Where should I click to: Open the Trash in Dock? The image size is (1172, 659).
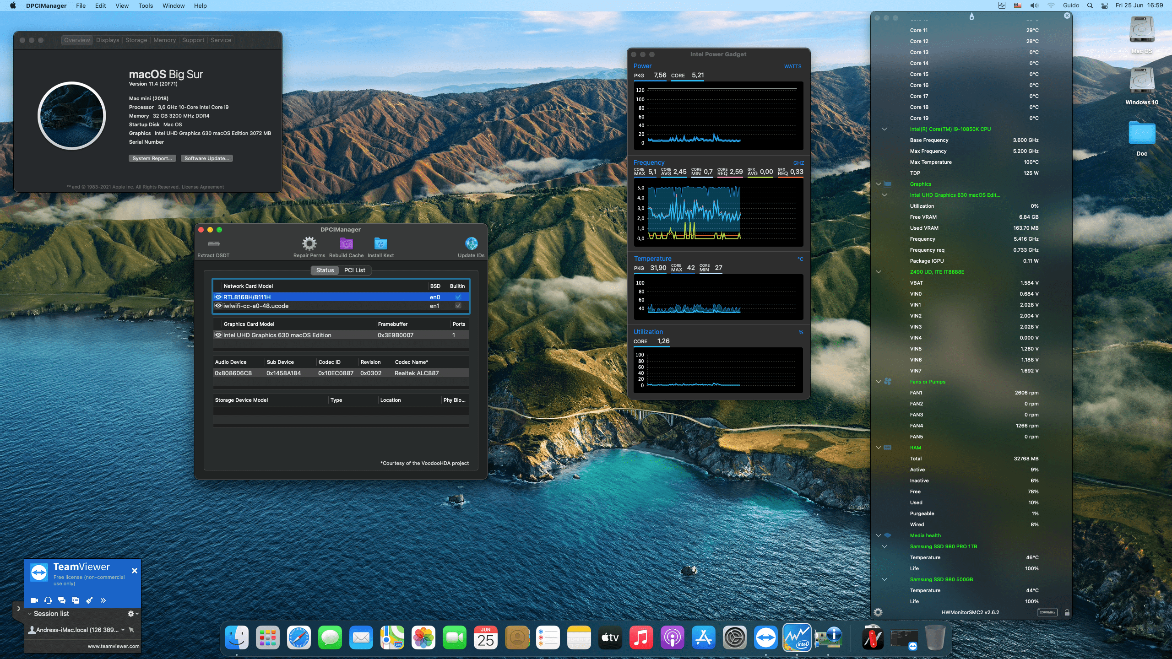pyautogui.click(x=935, y=637)
